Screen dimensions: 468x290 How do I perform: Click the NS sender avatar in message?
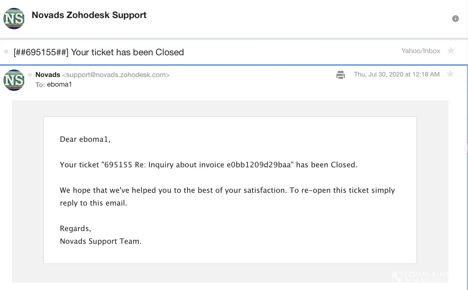(14, 80)
